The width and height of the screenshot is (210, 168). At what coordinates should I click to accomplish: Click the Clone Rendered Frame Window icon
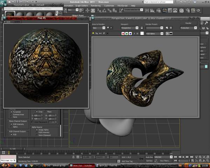pyautogui.click(x=97, y=34)
